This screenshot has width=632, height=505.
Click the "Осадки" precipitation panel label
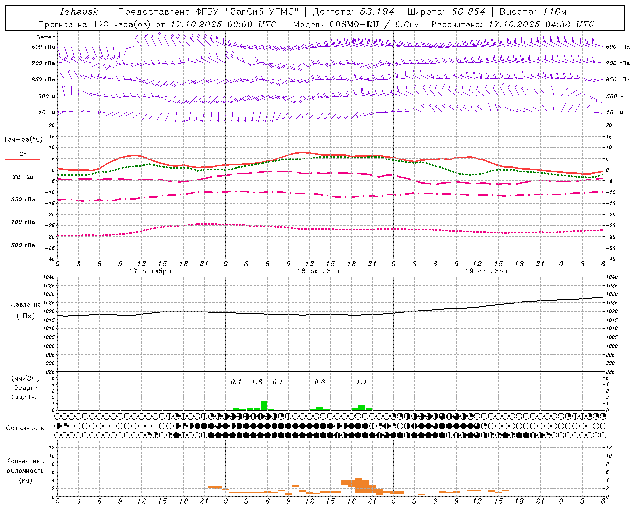pyautogui.click(x=26, y=388)
